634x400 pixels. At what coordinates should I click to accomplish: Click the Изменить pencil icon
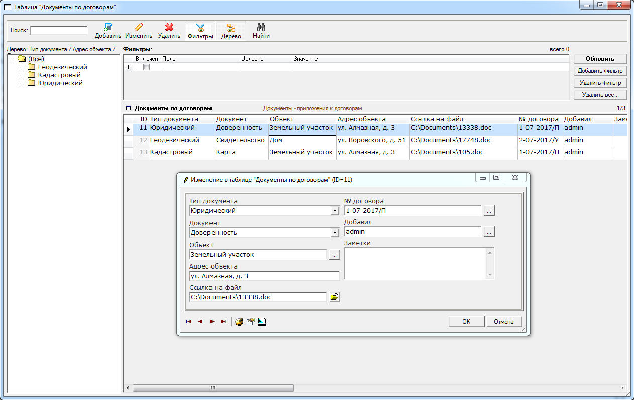point(139,28)
